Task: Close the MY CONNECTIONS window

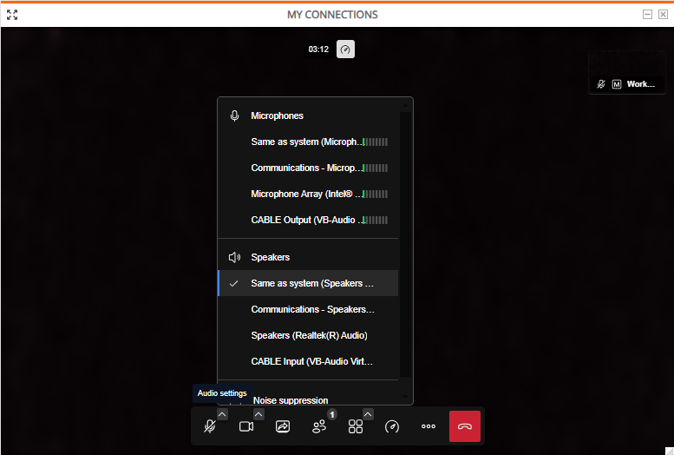Action: [664, 15]
